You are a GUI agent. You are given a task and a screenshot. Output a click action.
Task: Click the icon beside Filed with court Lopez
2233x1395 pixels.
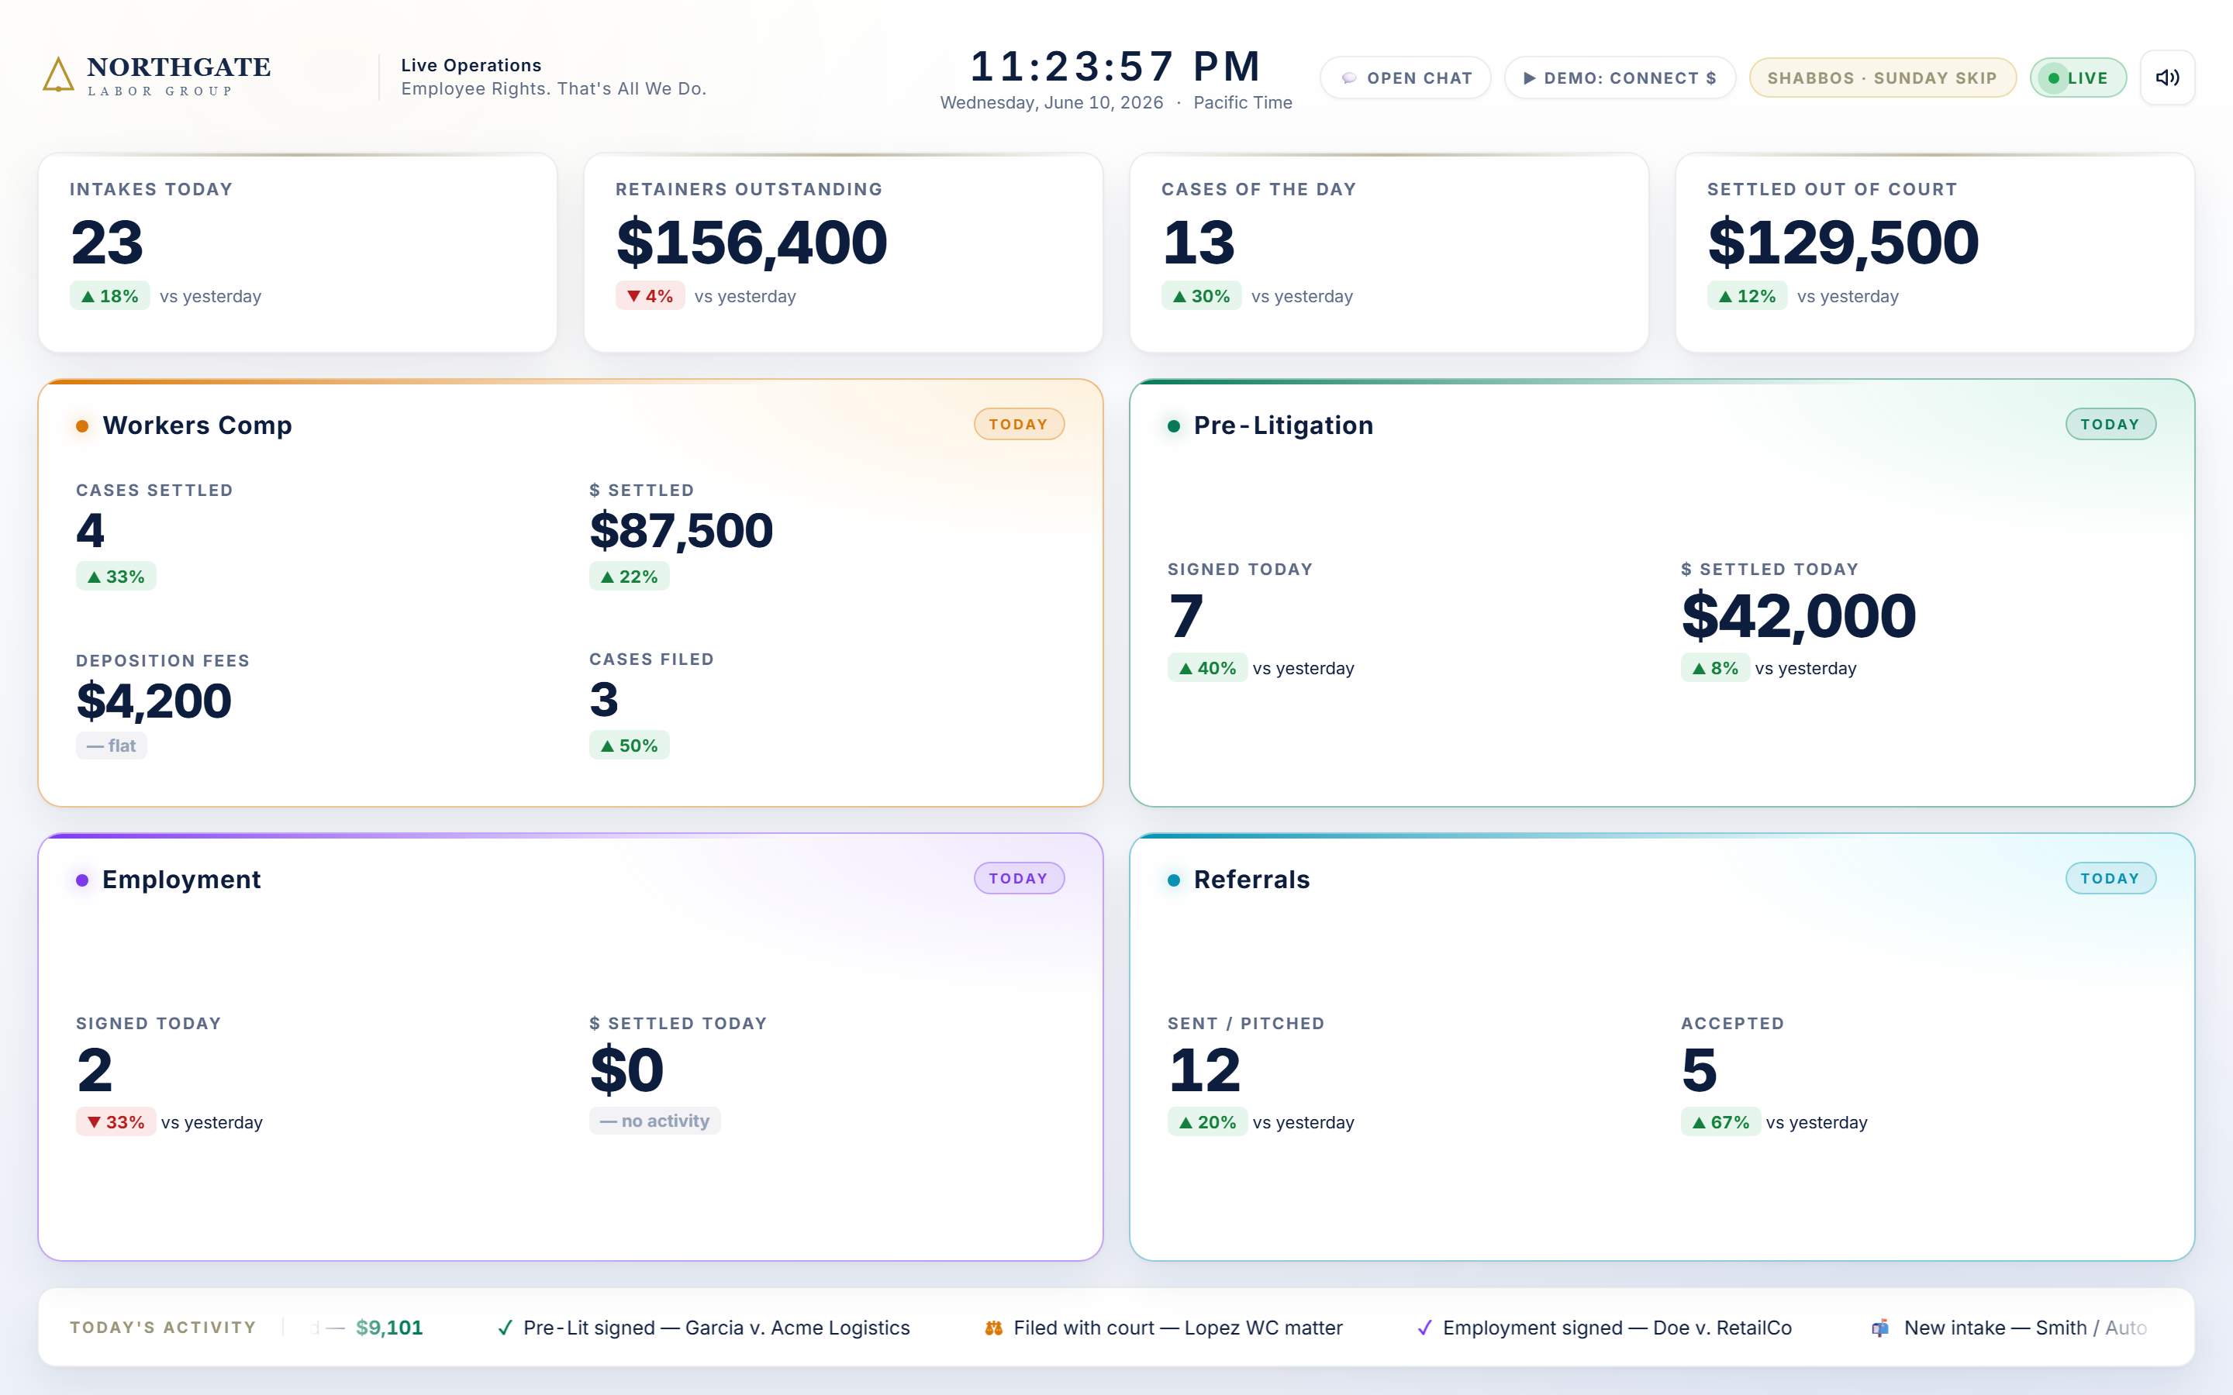pos(994,1328)
